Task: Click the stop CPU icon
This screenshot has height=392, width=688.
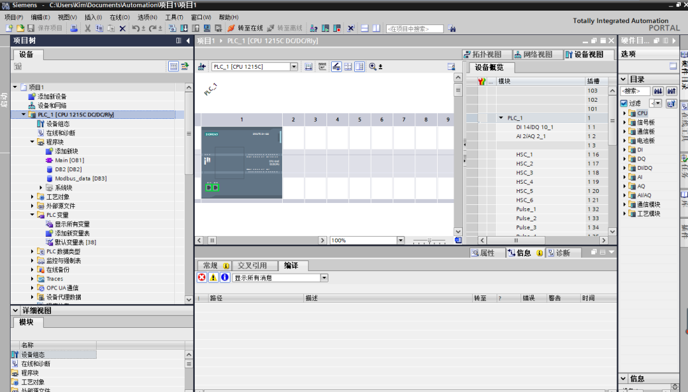Action: [x=337, y=28]
